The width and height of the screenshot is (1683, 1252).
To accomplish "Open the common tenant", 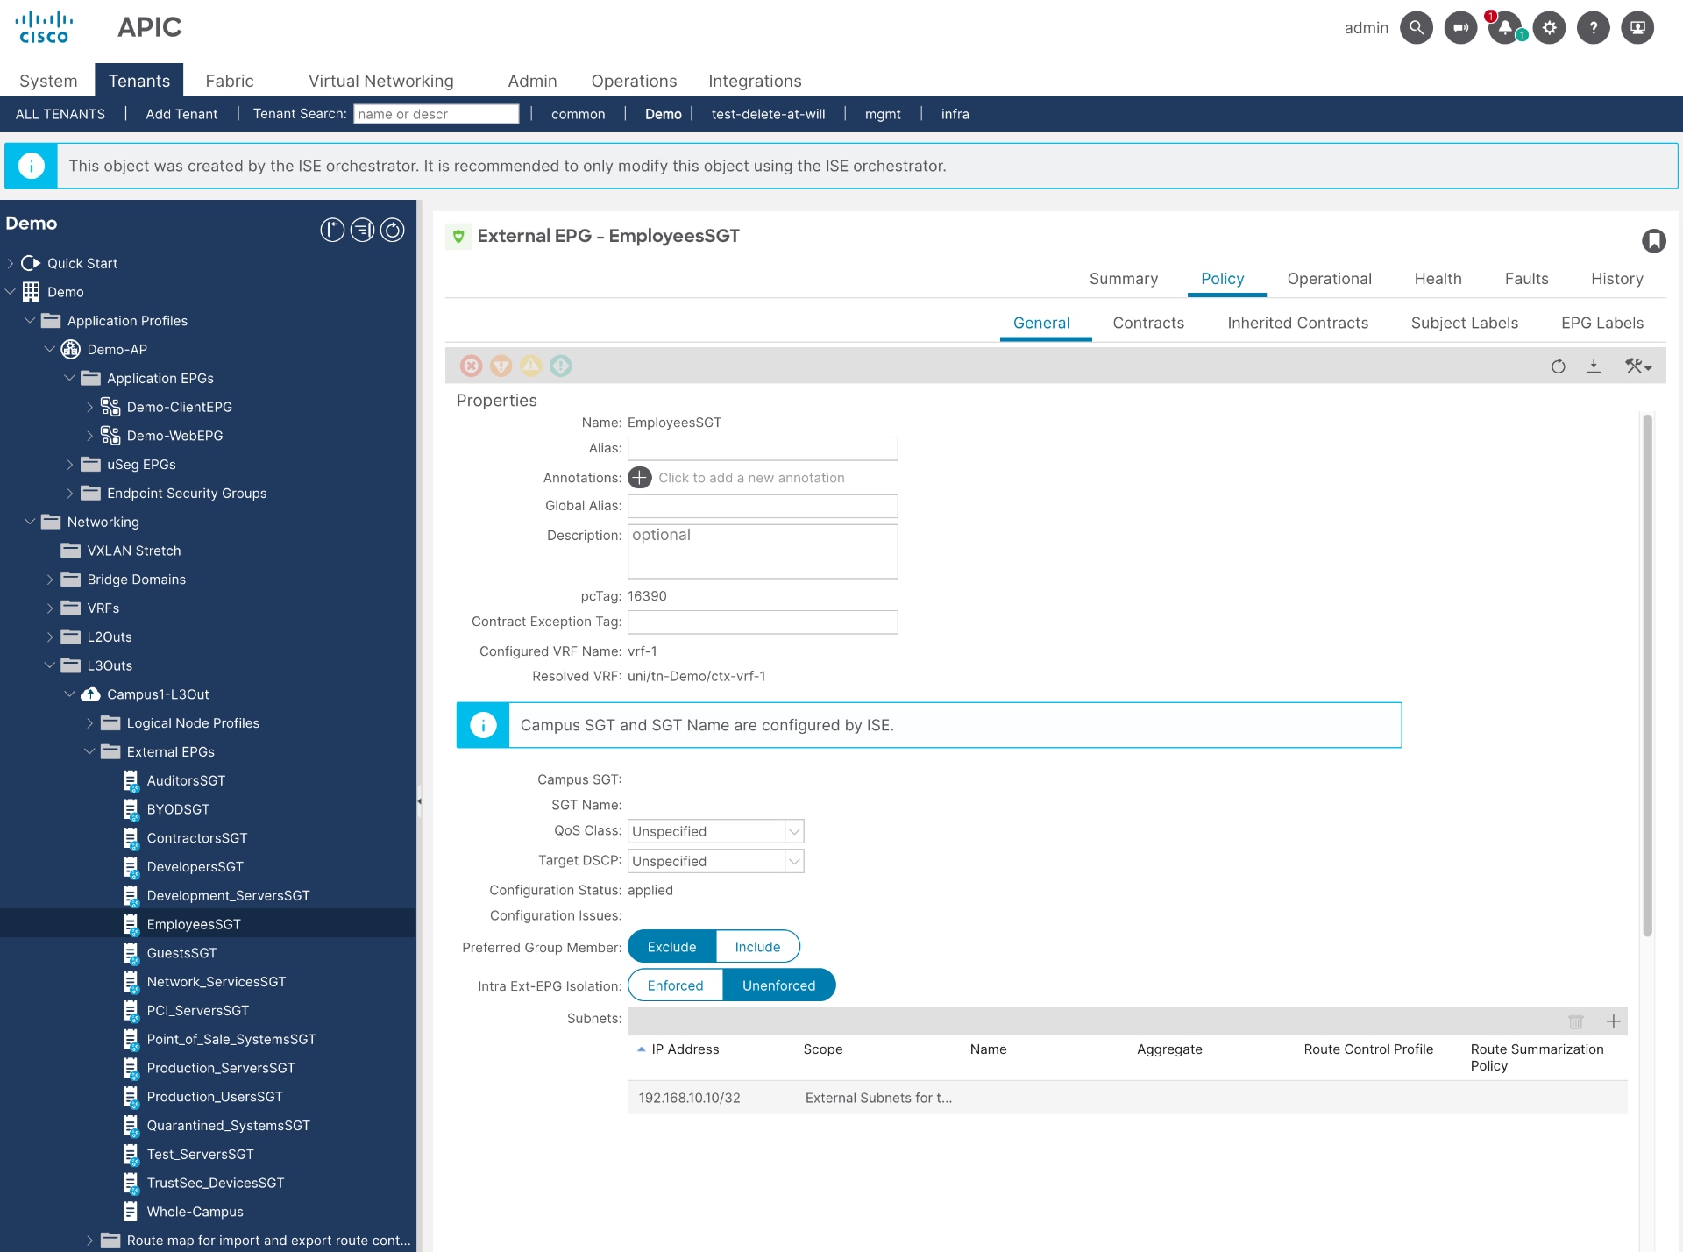I will tap(578, 113).
